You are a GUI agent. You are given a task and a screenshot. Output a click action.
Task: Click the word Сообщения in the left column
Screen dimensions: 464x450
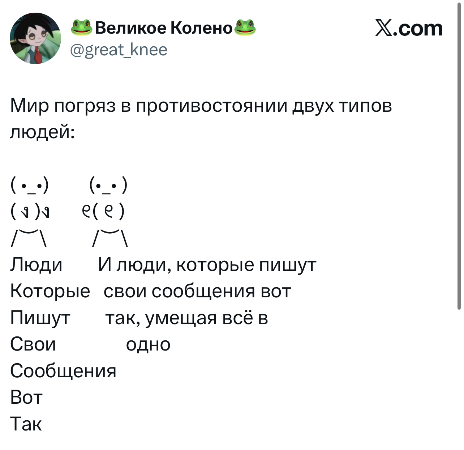point(63,370)
